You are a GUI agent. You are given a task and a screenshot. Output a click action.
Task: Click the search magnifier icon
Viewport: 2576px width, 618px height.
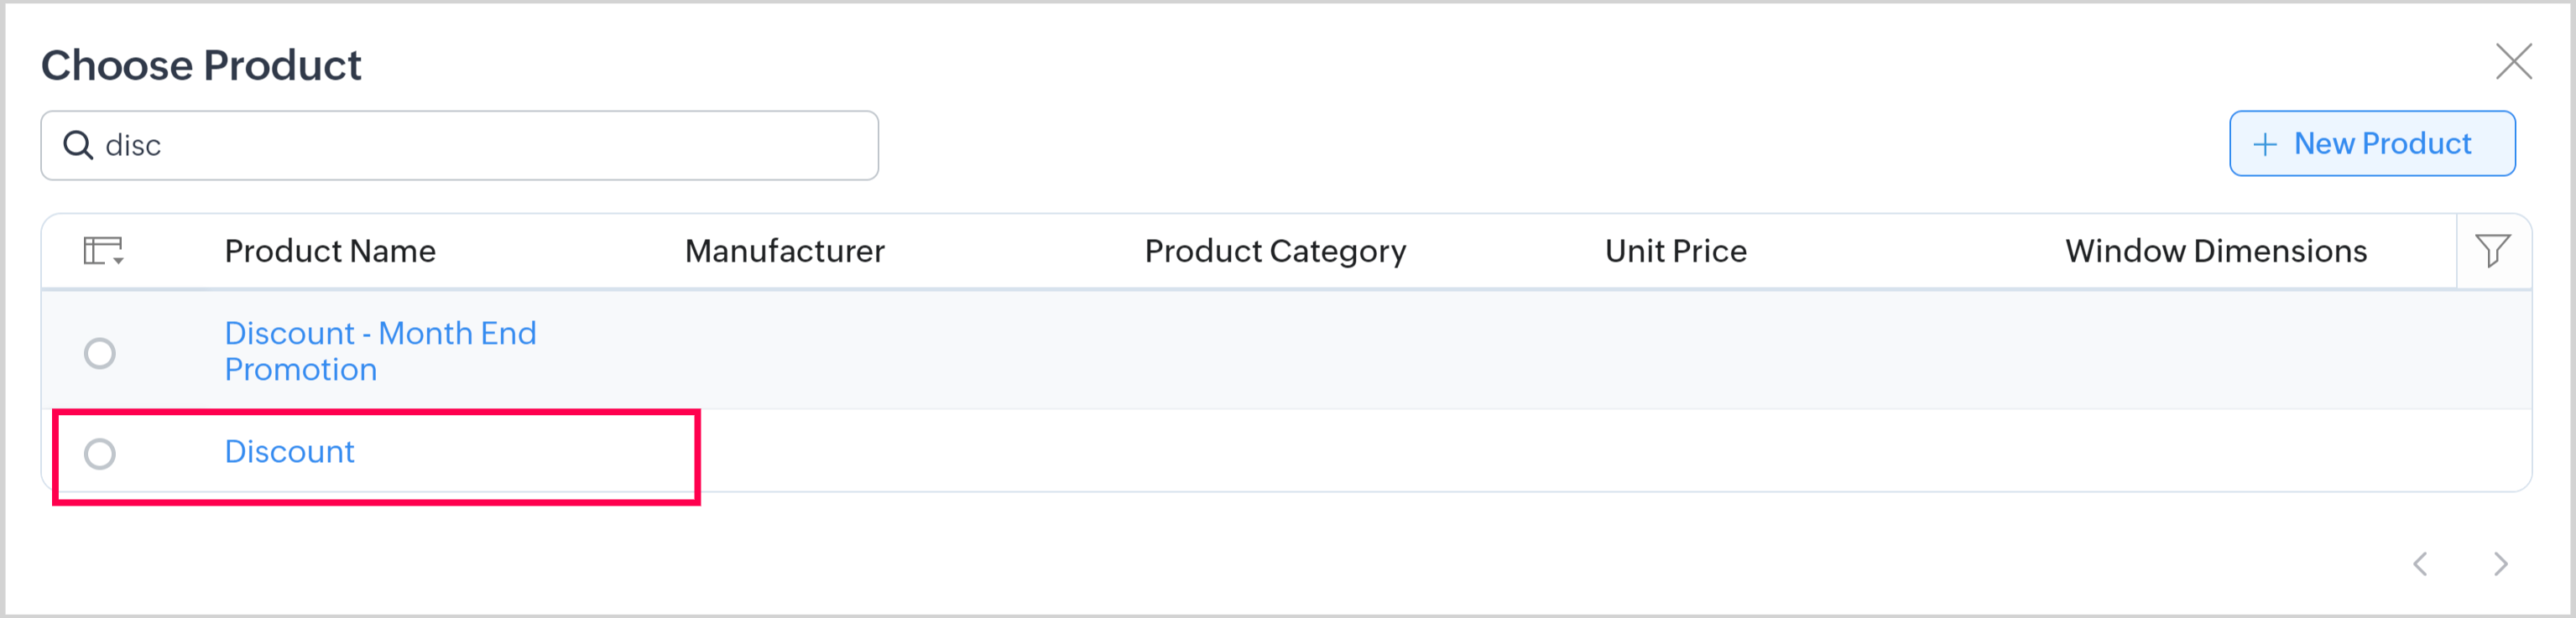point(78,145)
